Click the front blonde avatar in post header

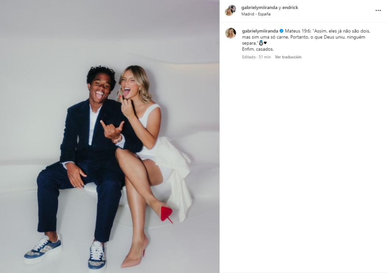click(229, 12)
